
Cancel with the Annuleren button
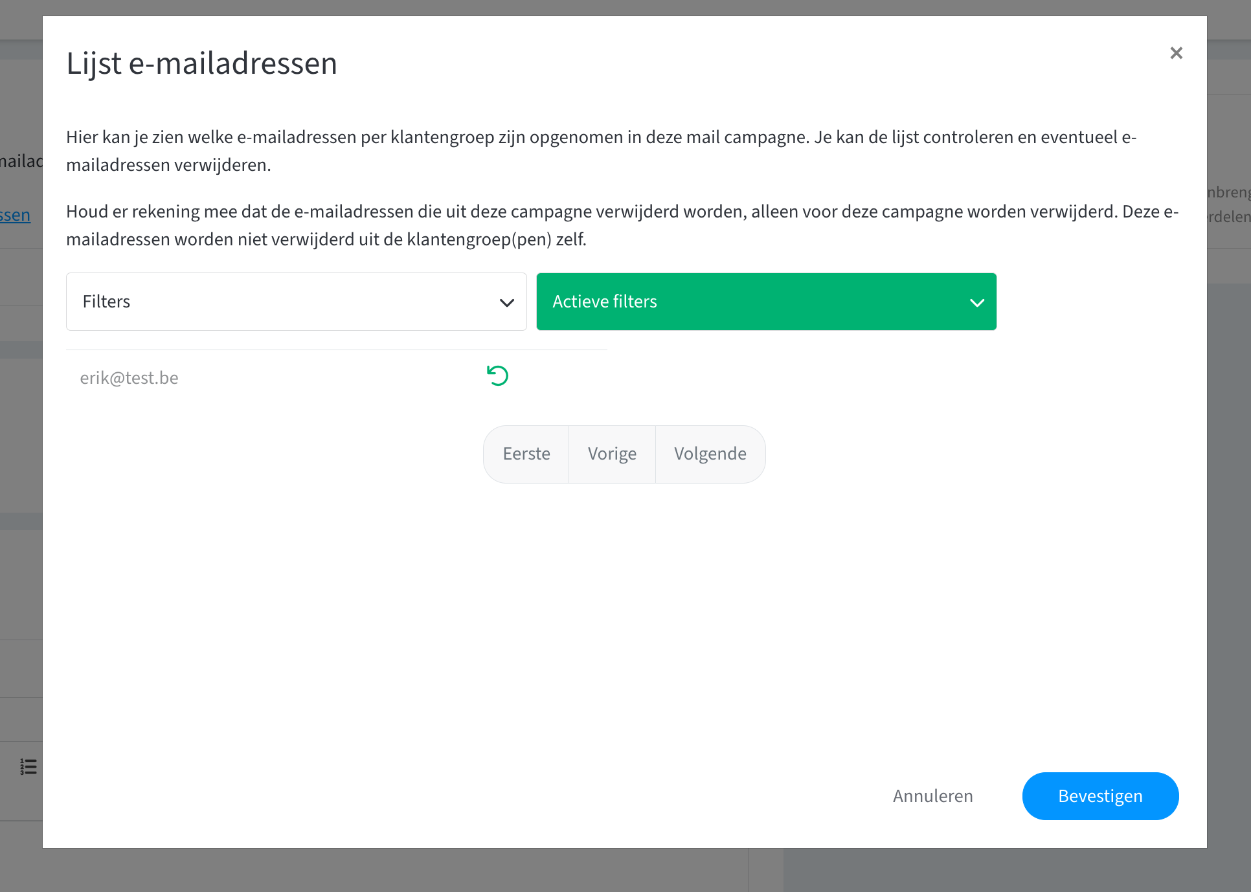coord(932,796)
